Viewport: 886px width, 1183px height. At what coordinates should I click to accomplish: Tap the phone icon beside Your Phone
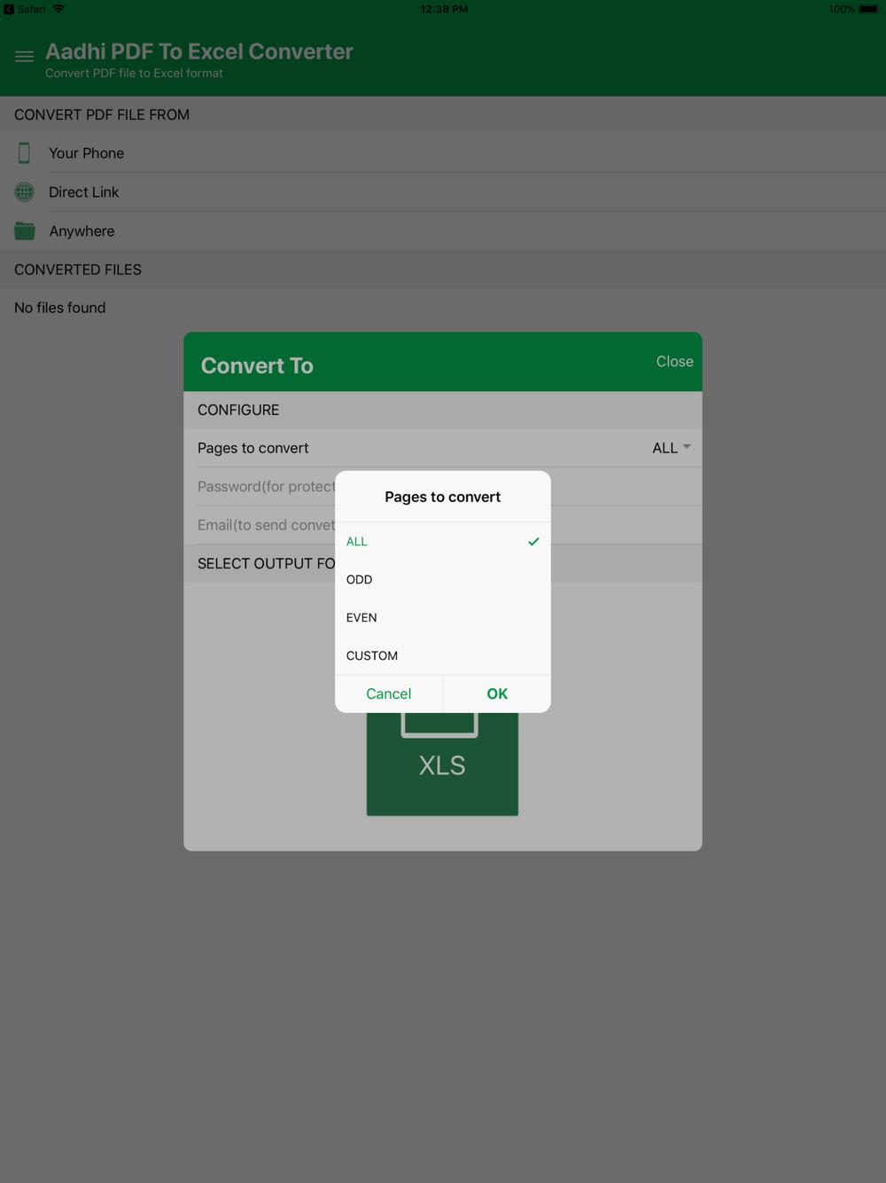[x=24, y=153]
